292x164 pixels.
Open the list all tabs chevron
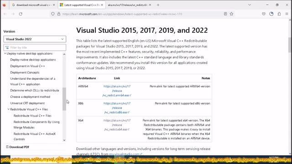[x=250, y=5]
